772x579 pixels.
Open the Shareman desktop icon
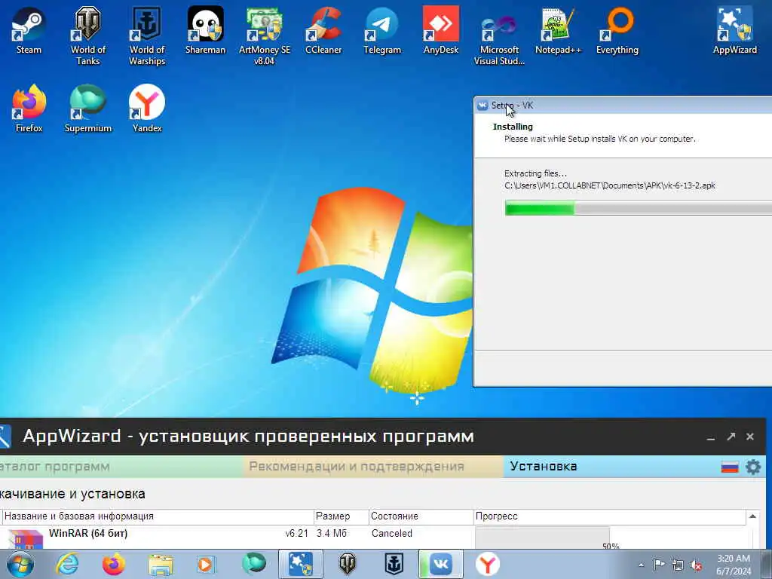pos(205,30)
